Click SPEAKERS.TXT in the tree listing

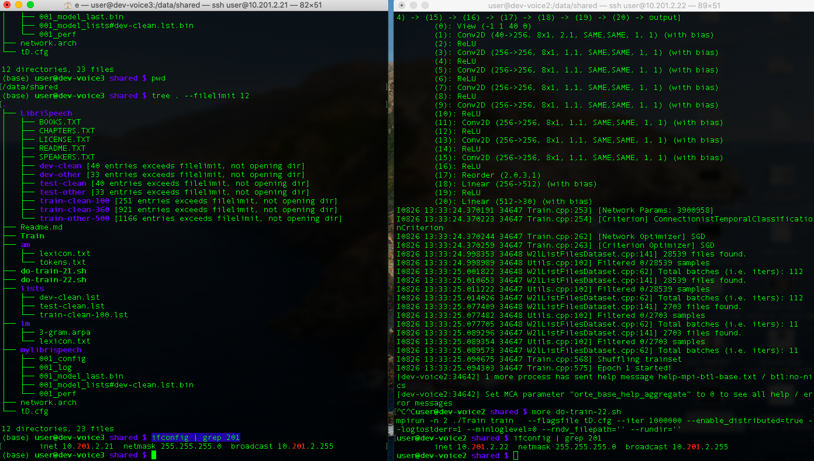click(67, 157)
